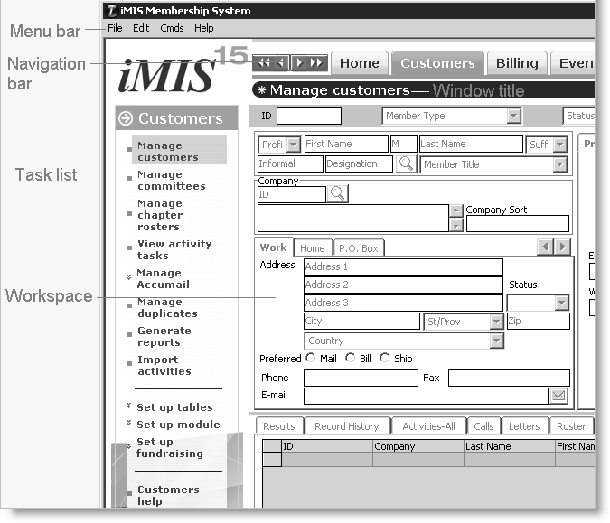Go to next record arrow

(299, 63)
